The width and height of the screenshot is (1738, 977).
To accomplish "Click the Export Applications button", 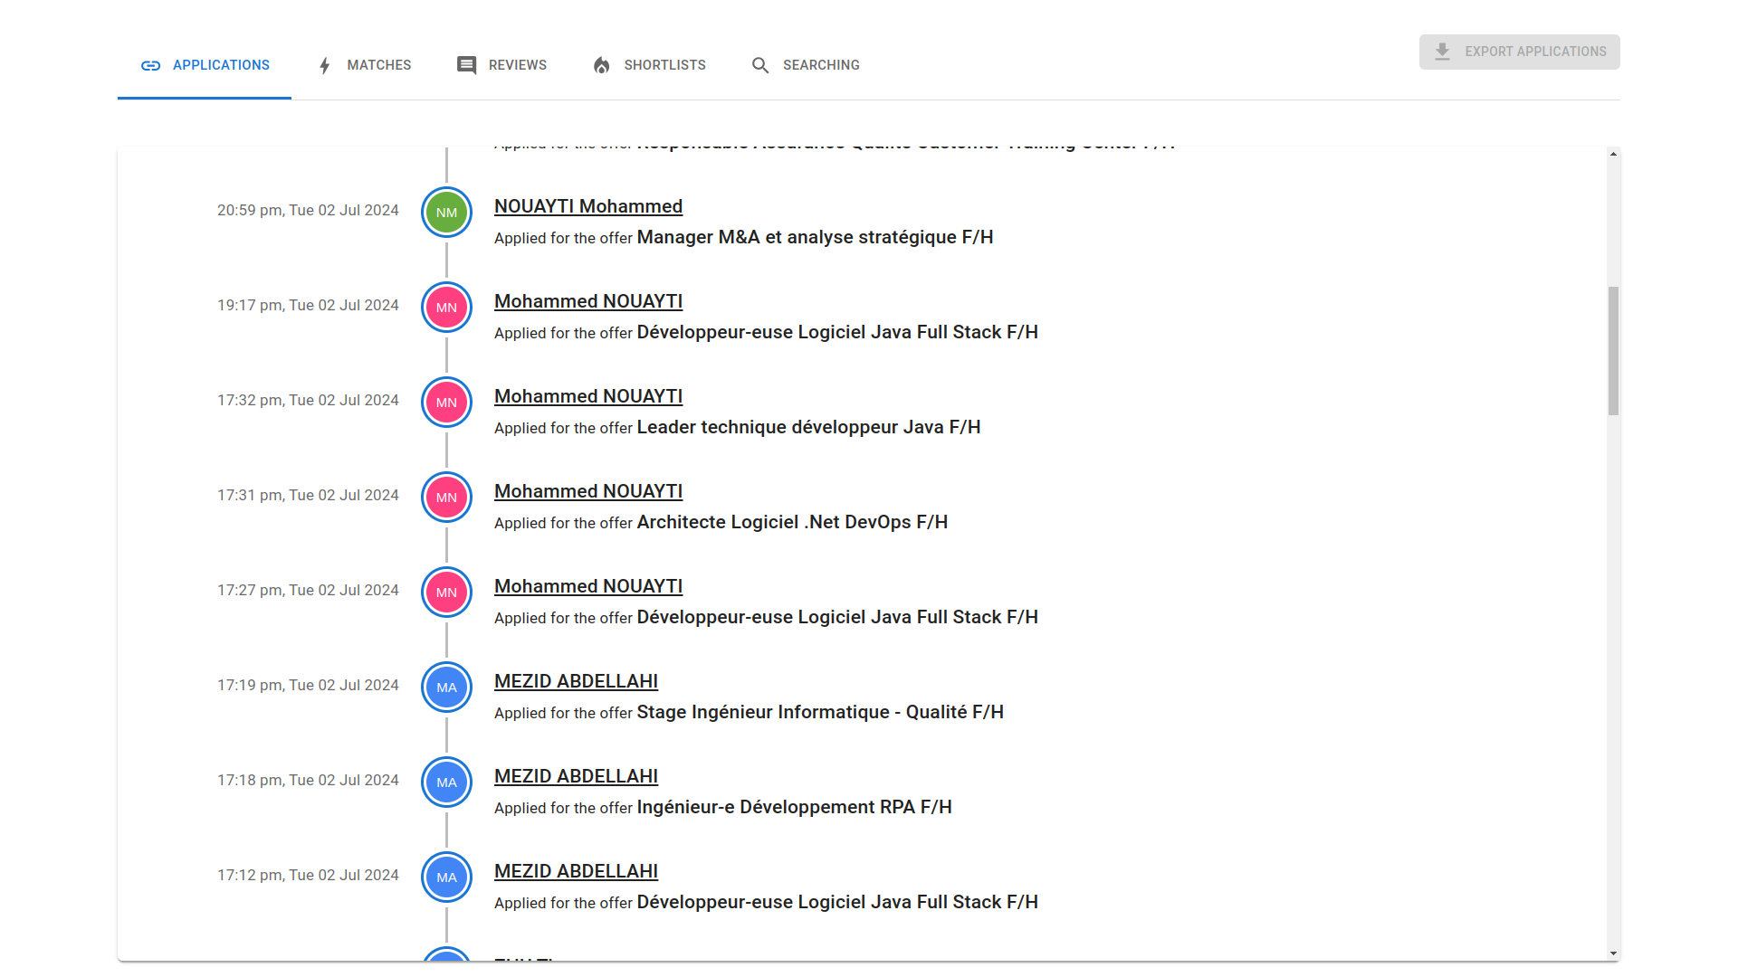I will click(x=1519, y=52).
